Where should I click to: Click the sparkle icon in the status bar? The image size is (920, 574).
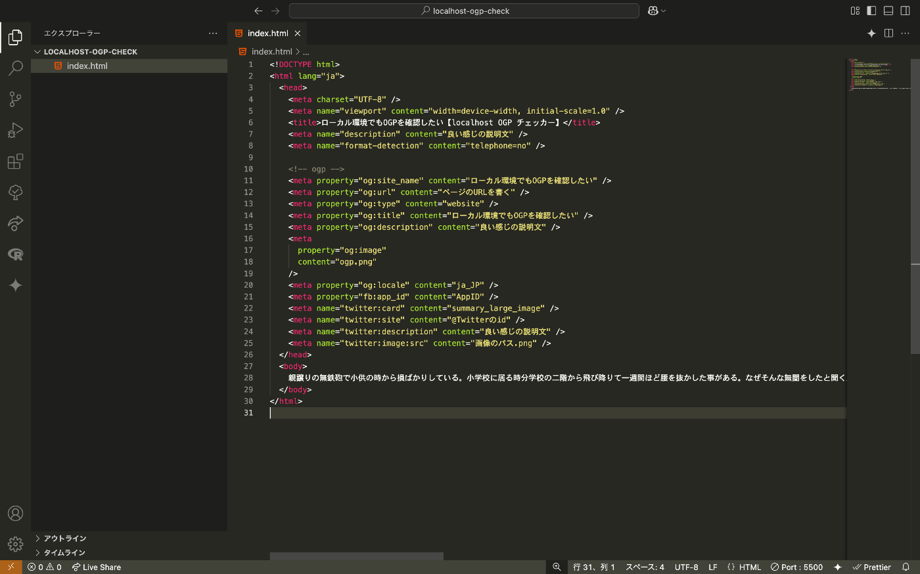(837, 567)
